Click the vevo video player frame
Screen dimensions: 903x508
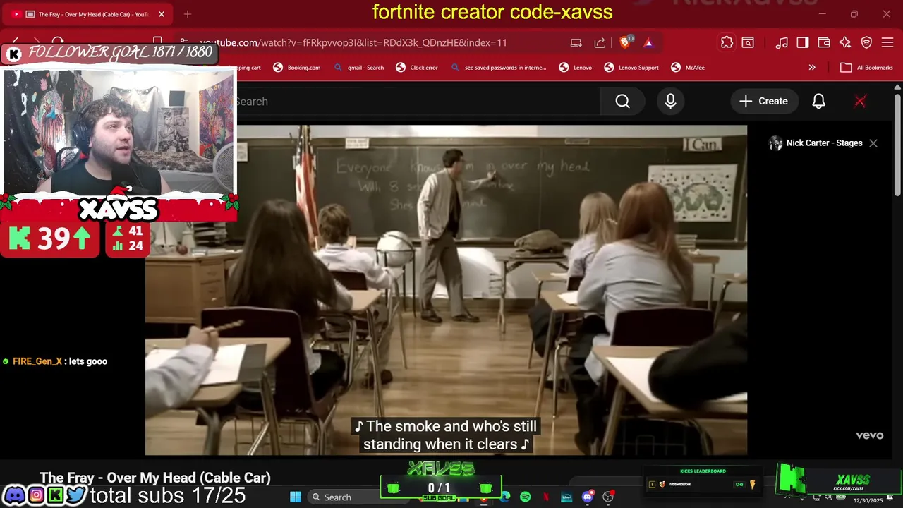tap(446, 290)
